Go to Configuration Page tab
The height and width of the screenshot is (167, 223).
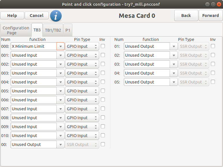[x=16, y=30]
